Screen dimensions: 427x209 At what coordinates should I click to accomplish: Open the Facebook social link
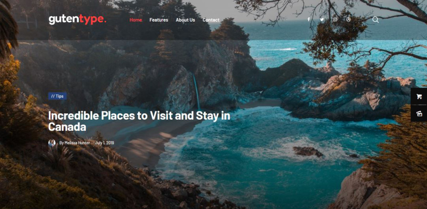(309, 19)
